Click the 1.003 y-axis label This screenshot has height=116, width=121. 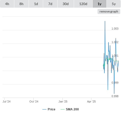point(115,29)
